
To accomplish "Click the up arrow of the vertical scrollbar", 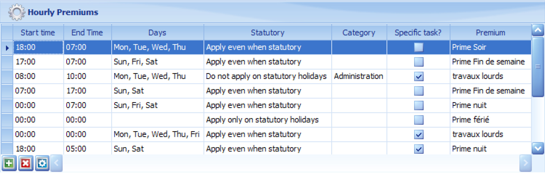I will pos(538,30).
